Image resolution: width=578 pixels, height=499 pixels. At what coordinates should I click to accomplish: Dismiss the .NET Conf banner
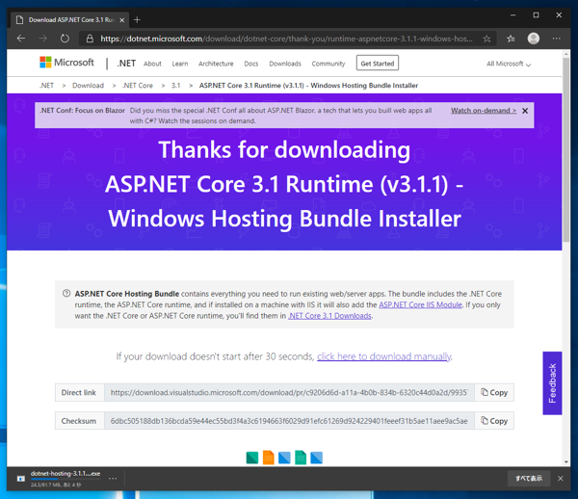525,111
